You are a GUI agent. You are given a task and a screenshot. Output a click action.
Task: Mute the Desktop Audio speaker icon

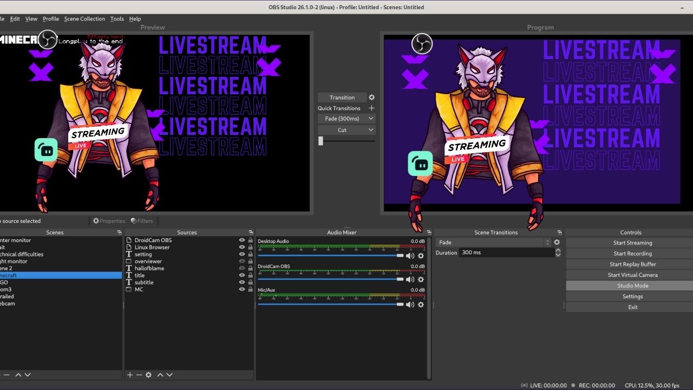coord(410,256)
